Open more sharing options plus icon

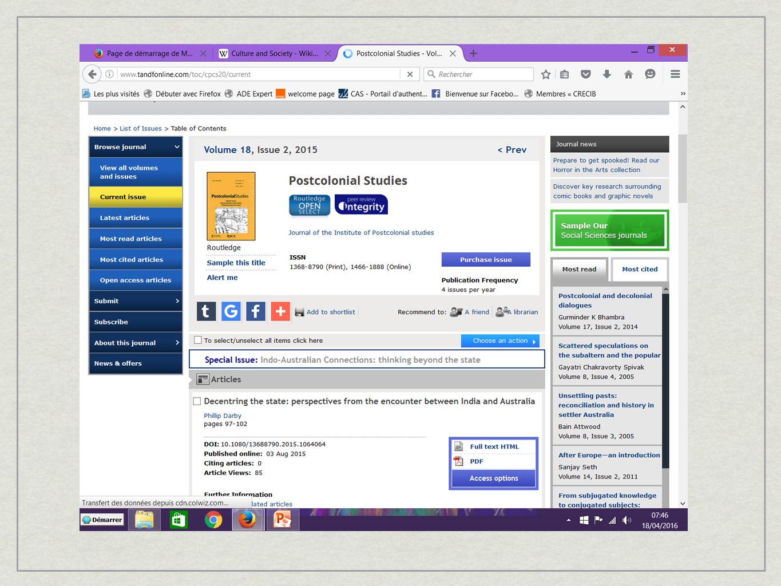[x=280, y=311]
